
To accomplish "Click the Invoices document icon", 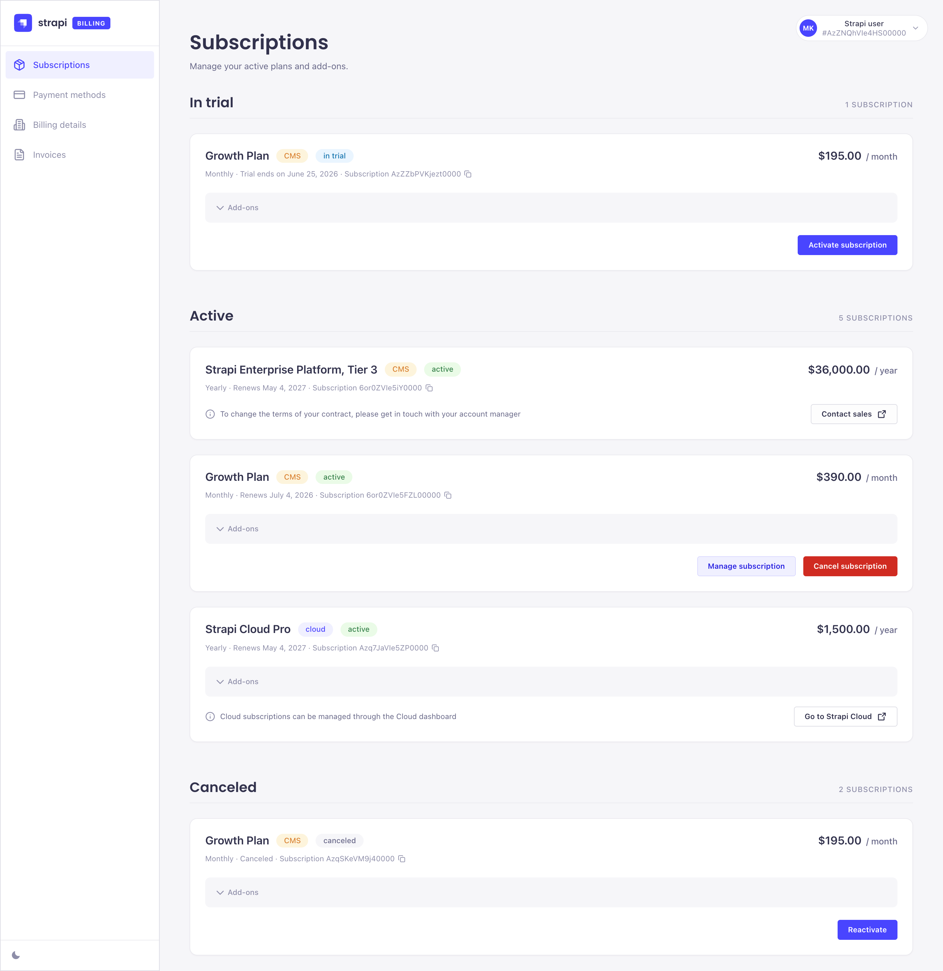I will [19, 155].
